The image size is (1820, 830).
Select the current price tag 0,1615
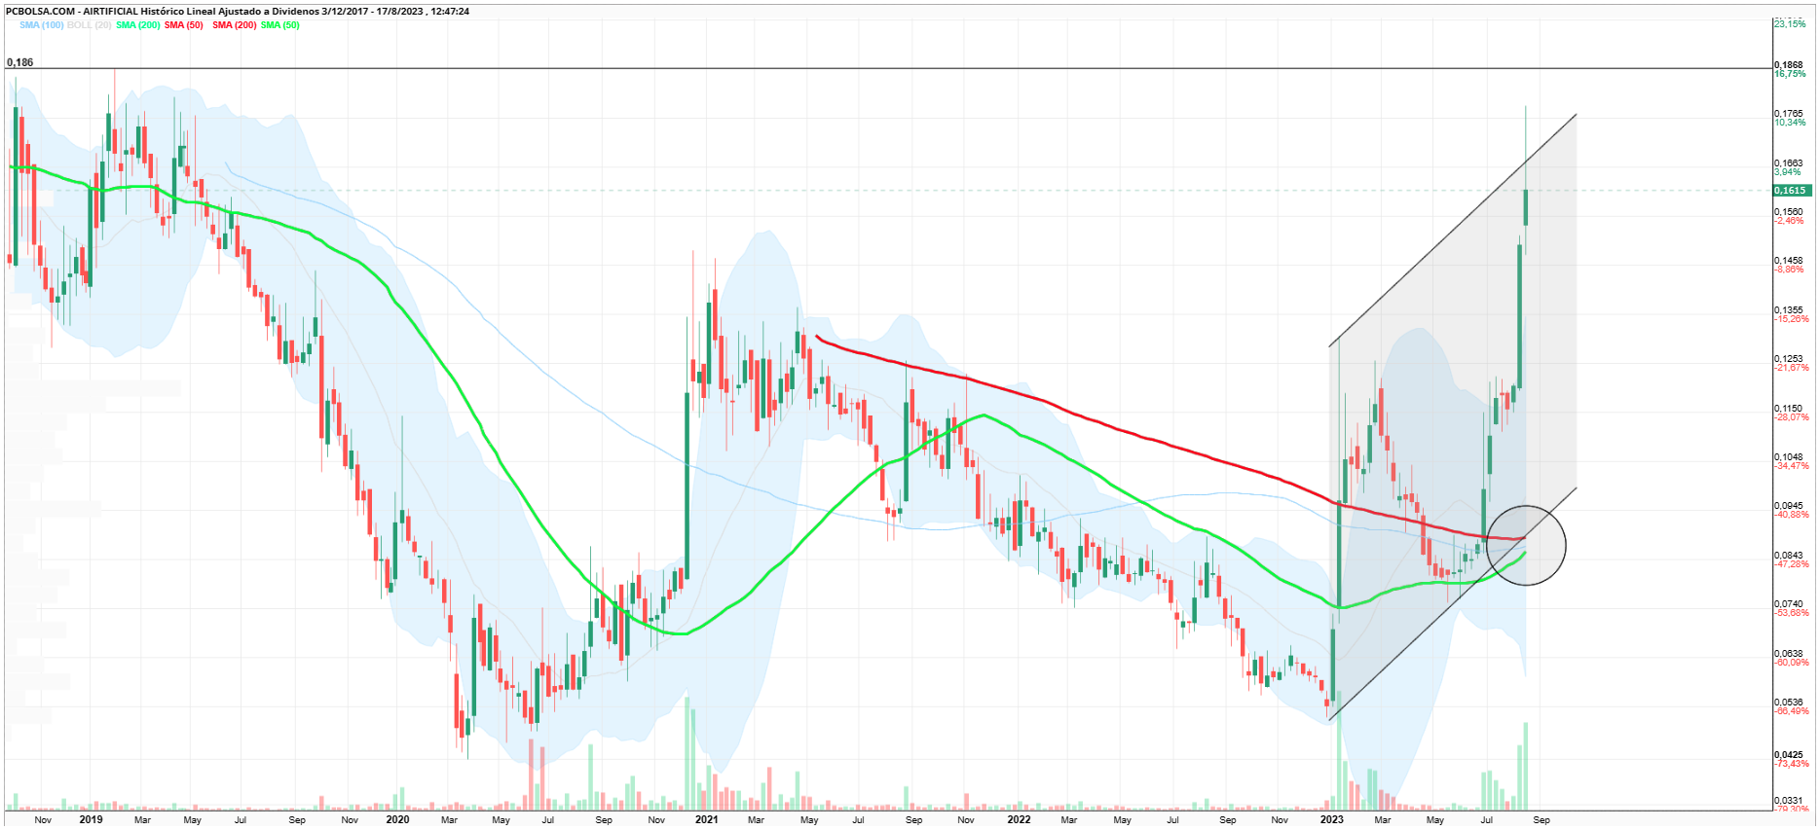tap(1790, 191)
